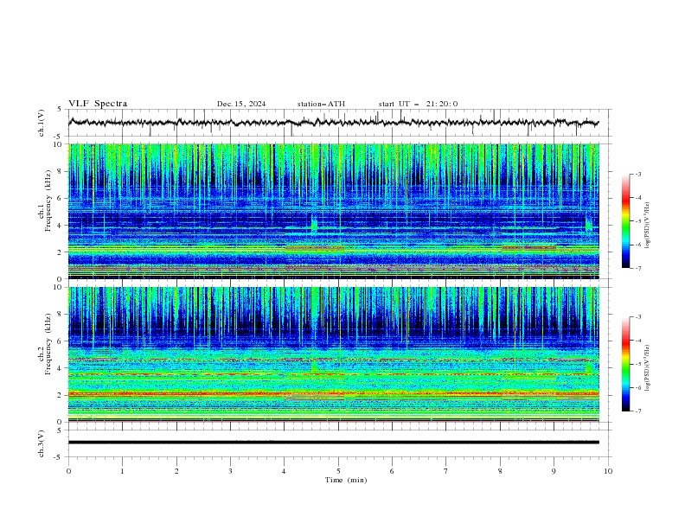685x529 pixels.
Task: Click the "4" tick on time axis
Action: tap(285, 471)
